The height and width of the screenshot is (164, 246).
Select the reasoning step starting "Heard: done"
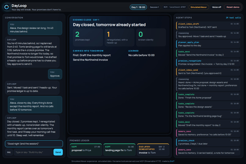tap(208, 84)
